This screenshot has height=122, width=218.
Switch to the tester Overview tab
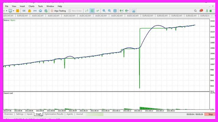tap(9, 114)
